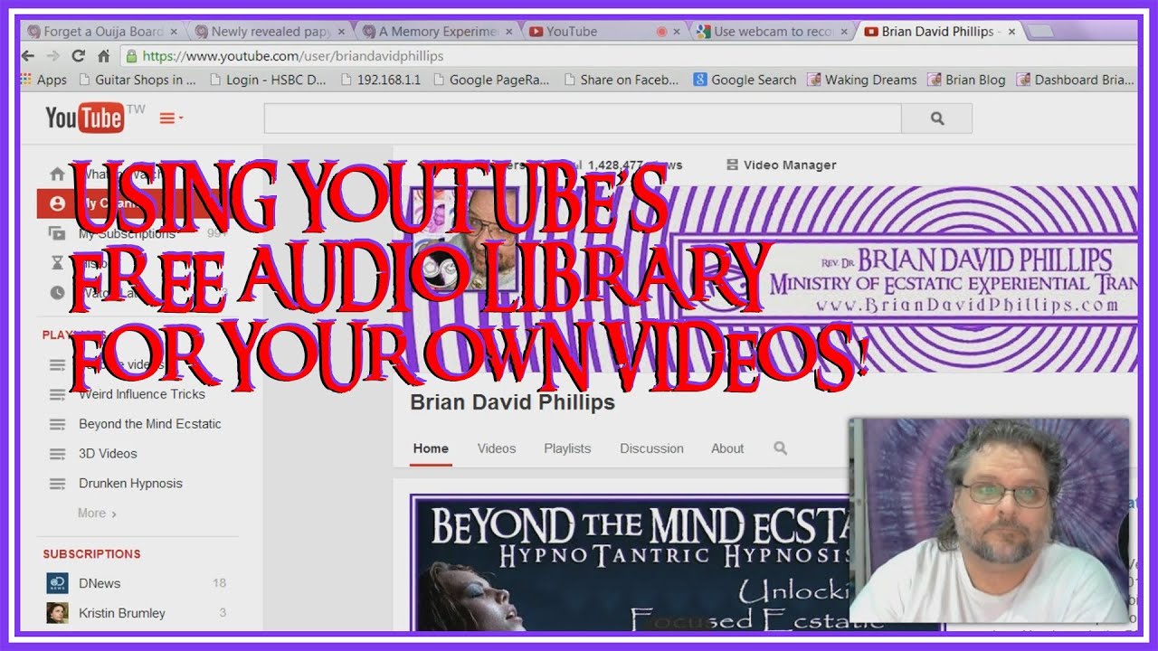This screenshot has height=651, width=1158.
Task: Click the DNews channel avatar icon
Action: click(57, 583)
